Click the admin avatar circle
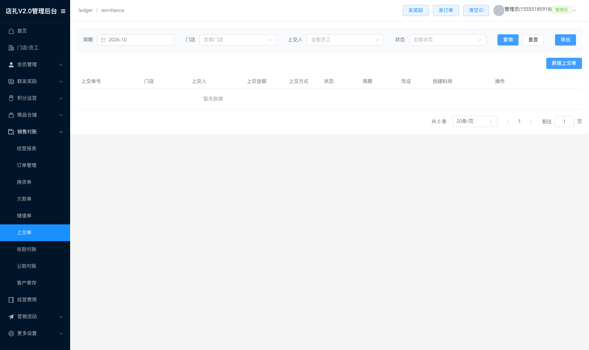The height and width of the screenshot is (350, 589). coord(499,10)
